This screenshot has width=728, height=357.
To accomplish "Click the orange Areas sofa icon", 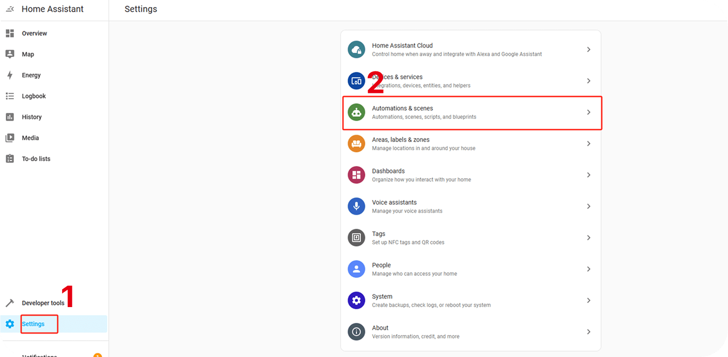I will [x=357, y=143].
